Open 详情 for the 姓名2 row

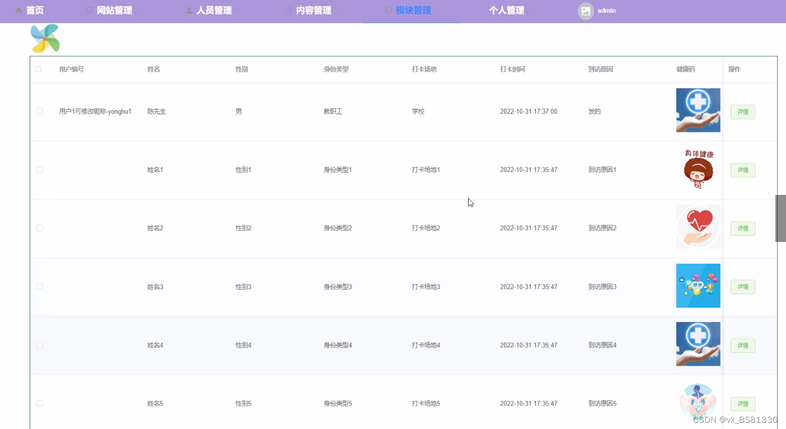click(x=743, y=229)
